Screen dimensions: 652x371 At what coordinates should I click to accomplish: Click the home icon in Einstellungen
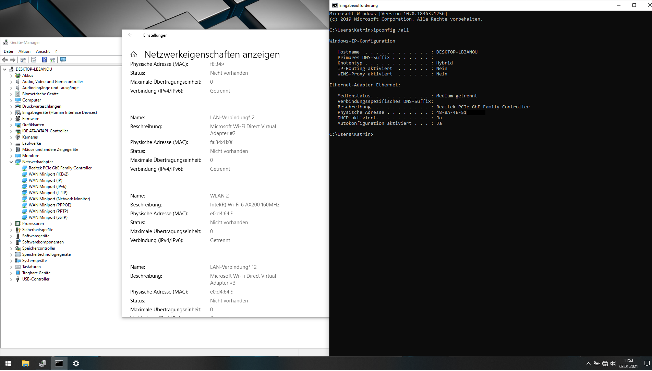(x=134, y=55)
